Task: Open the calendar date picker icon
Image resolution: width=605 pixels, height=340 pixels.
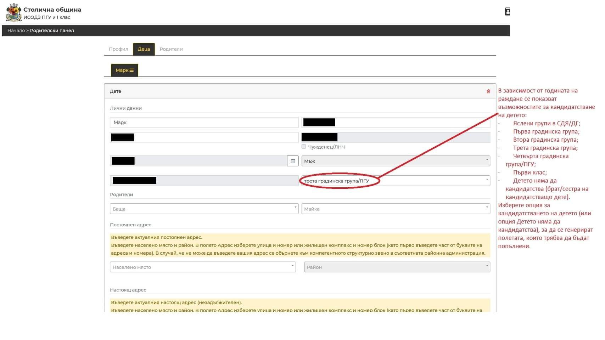Action: 293,161
